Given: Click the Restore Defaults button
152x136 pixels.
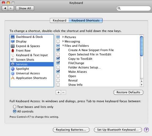Looking at the screenshot, I should 128,92.
